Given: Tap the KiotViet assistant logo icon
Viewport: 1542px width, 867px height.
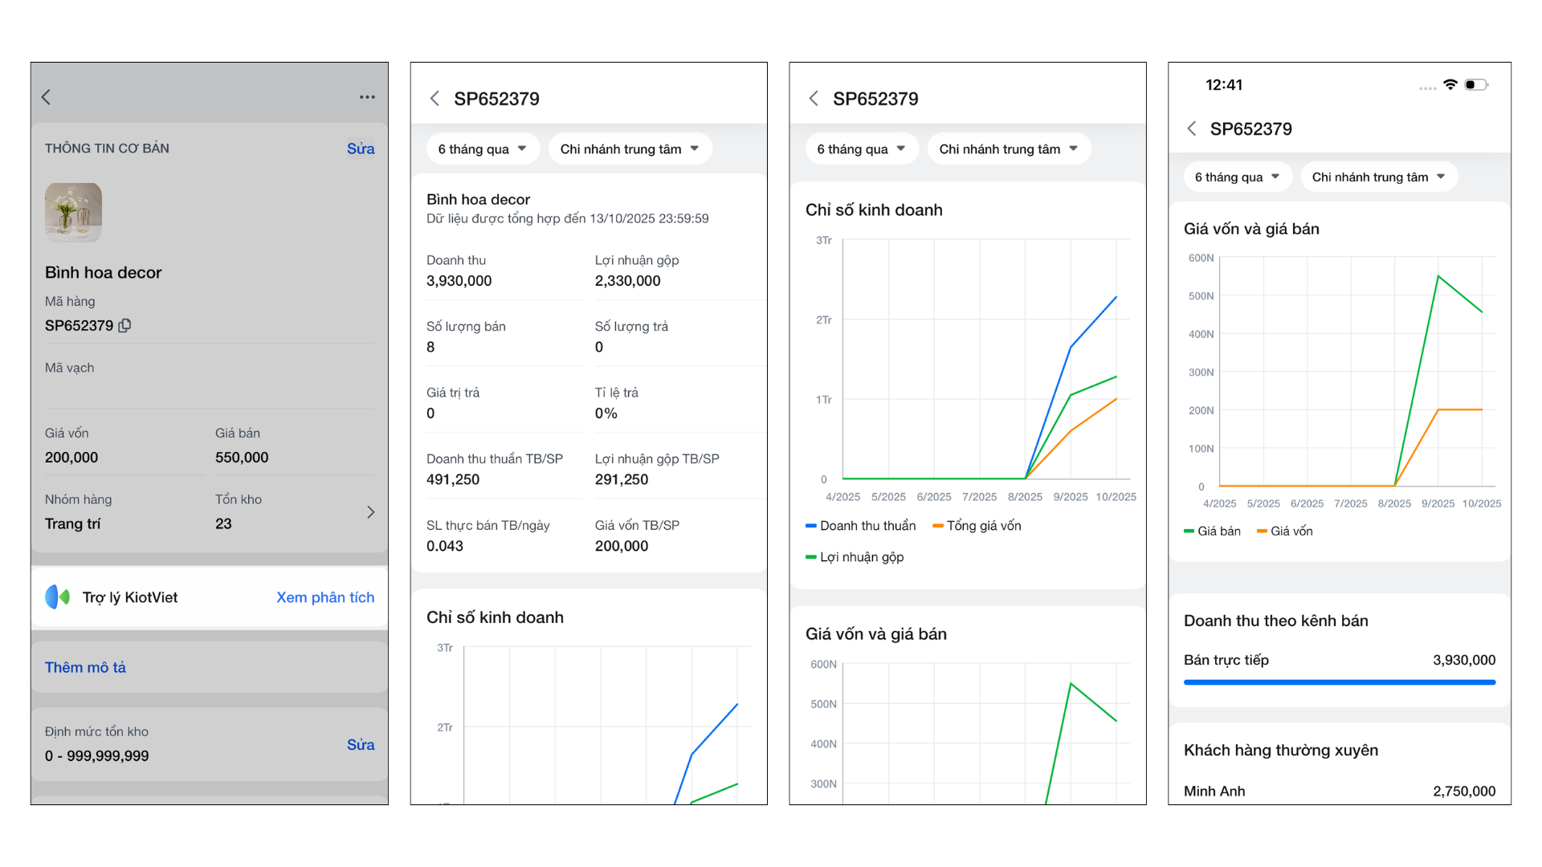Looking at the screenshot, I should click(57, 597).
